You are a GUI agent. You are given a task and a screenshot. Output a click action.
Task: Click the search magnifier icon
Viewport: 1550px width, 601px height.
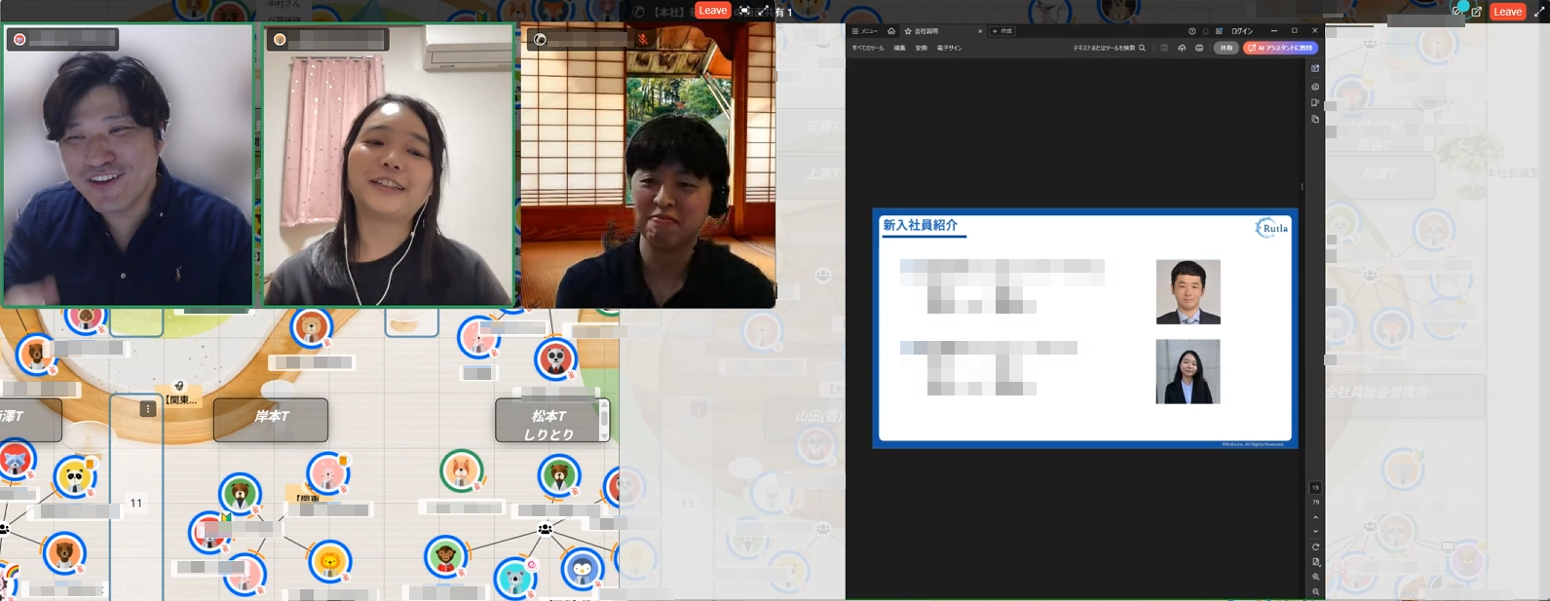tap(1142, 48)
